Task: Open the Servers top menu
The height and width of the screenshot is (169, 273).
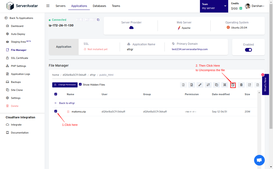Action: point(61,6)
